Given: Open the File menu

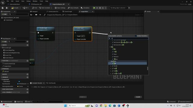Looking at the screenshot, I should pos(8,1).
